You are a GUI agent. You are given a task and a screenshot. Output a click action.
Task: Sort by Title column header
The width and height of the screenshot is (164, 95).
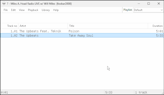[x=108, y=26]
